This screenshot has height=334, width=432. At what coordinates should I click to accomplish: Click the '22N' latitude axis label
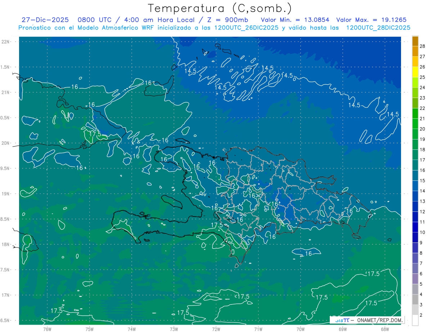pyautogui.click(x=6, y=41)
